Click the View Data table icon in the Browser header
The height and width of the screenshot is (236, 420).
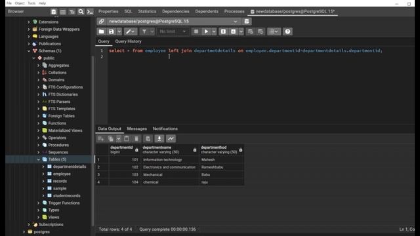point(63,12)
